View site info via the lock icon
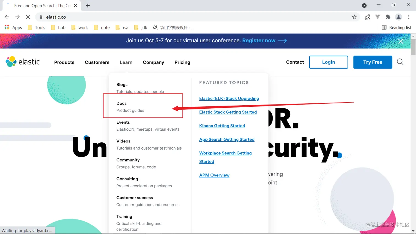The height and width of the screenshot is (234, 416). (41, 17)
